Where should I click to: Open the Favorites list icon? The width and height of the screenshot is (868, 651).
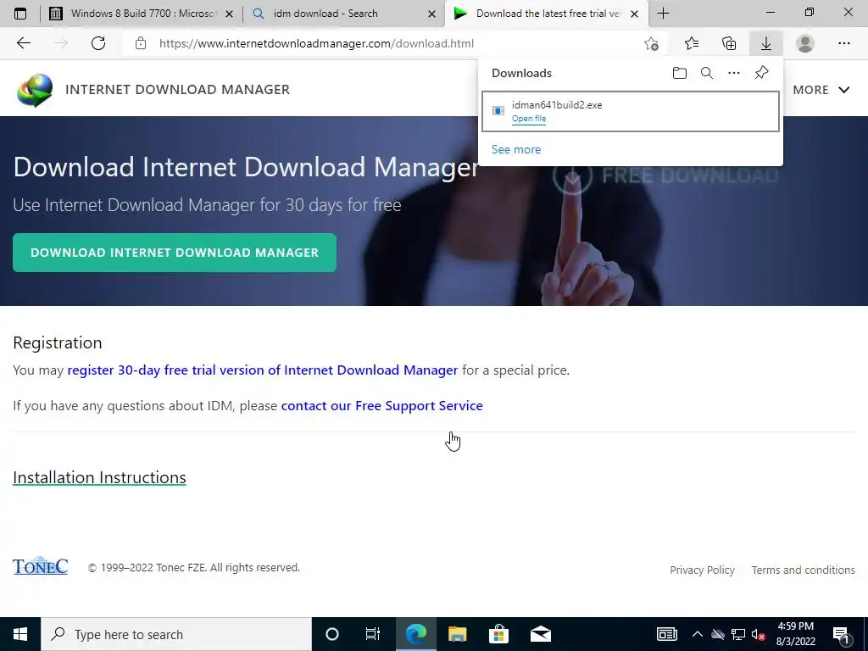click(692, 43)
